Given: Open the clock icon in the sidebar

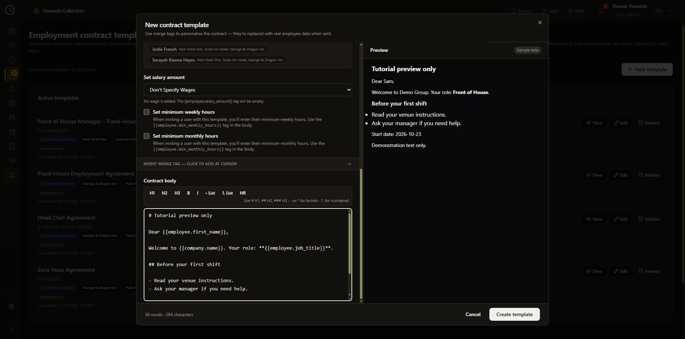Looking at the screenshot, I should point(12,60).
